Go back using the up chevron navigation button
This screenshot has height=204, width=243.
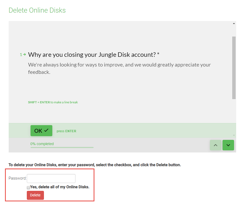(215, 145)
